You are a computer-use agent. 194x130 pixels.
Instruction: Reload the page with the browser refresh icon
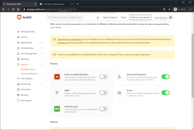coord(13,9)
